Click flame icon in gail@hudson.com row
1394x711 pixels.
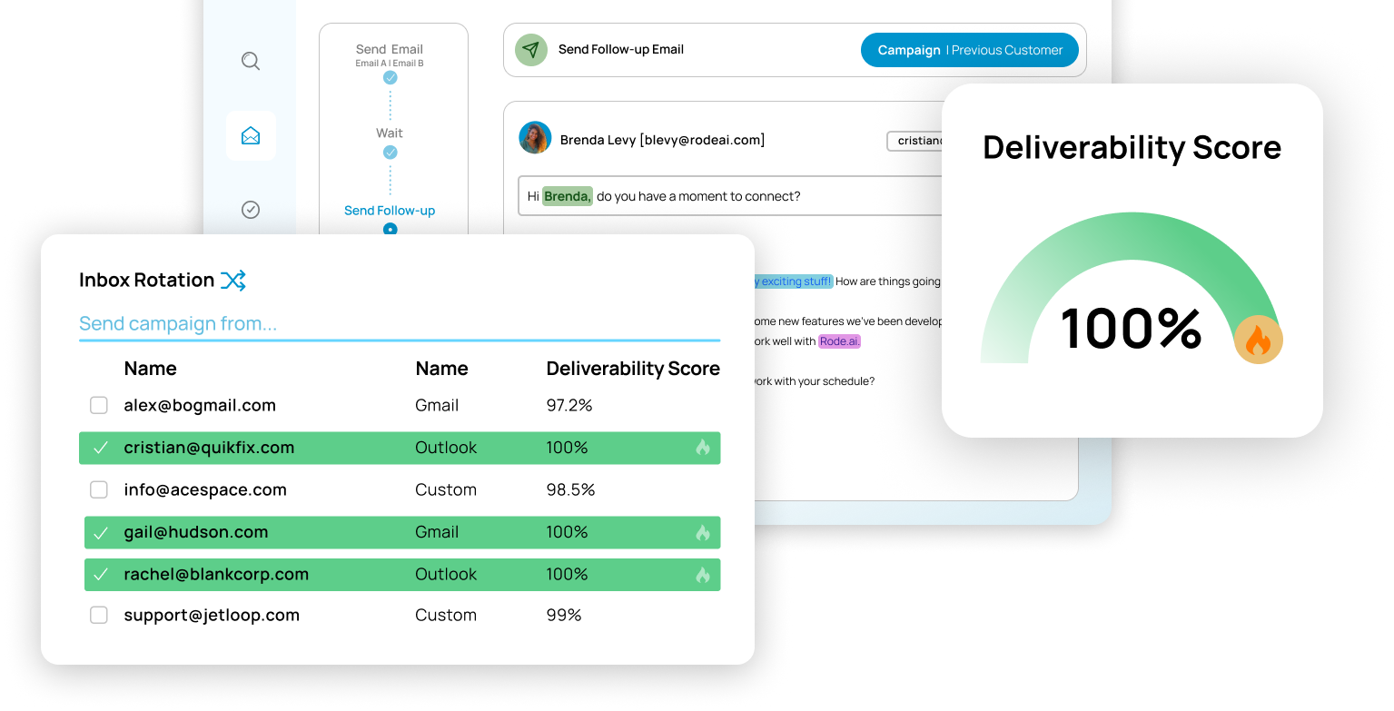(702, 533)
